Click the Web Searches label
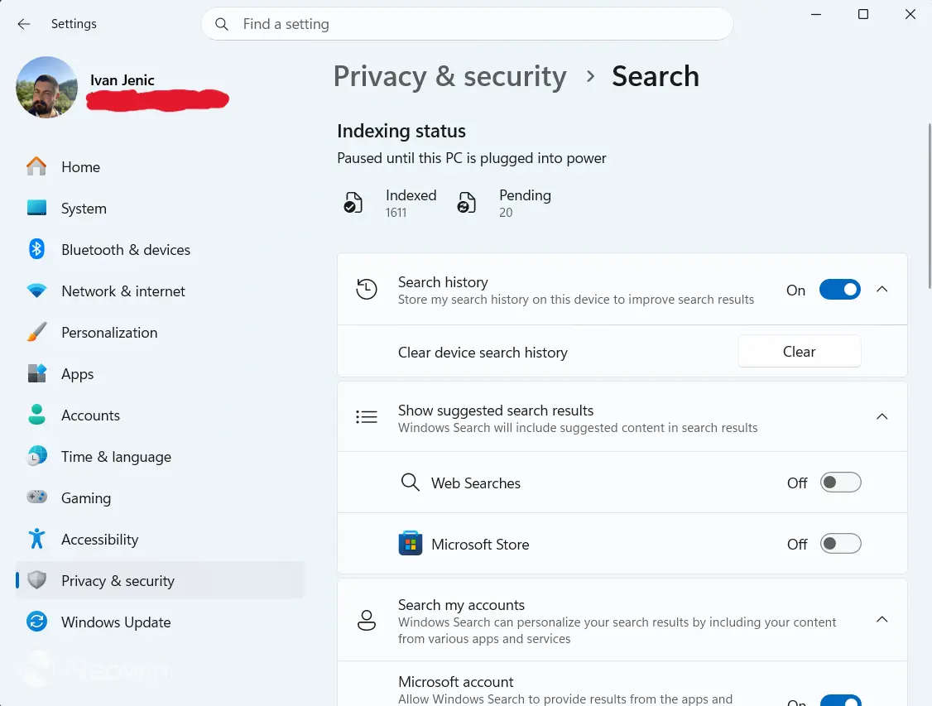 click(475, 483)
